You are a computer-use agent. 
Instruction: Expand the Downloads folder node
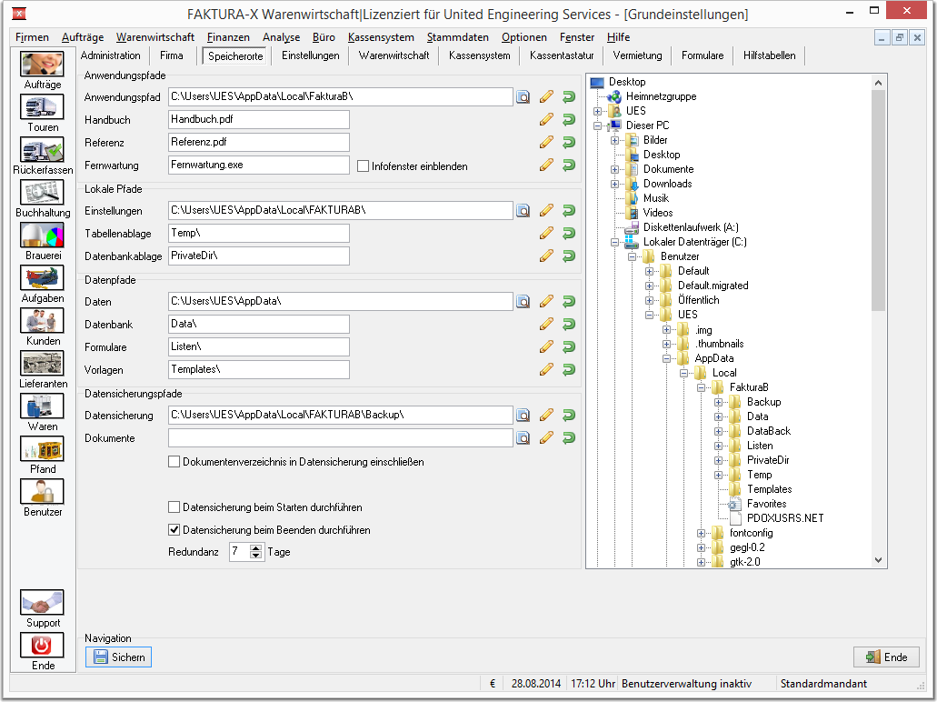[x=614, y=185]
